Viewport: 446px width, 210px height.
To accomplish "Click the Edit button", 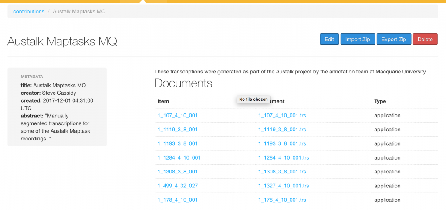I will [329, 40].
